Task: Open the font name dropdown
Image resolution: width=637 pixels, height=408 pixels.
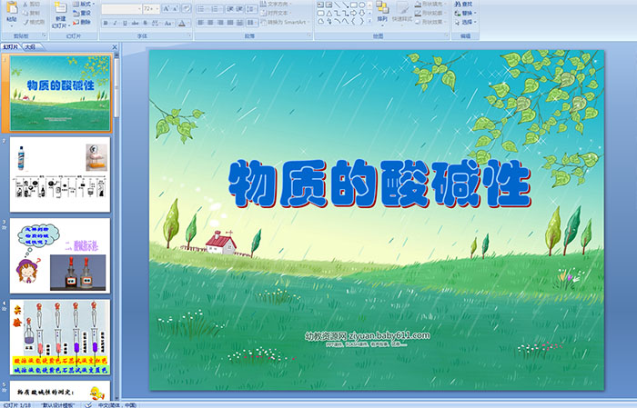Action: (x=139, y=8)
